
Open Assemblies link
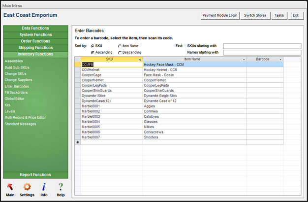(14, 61)
